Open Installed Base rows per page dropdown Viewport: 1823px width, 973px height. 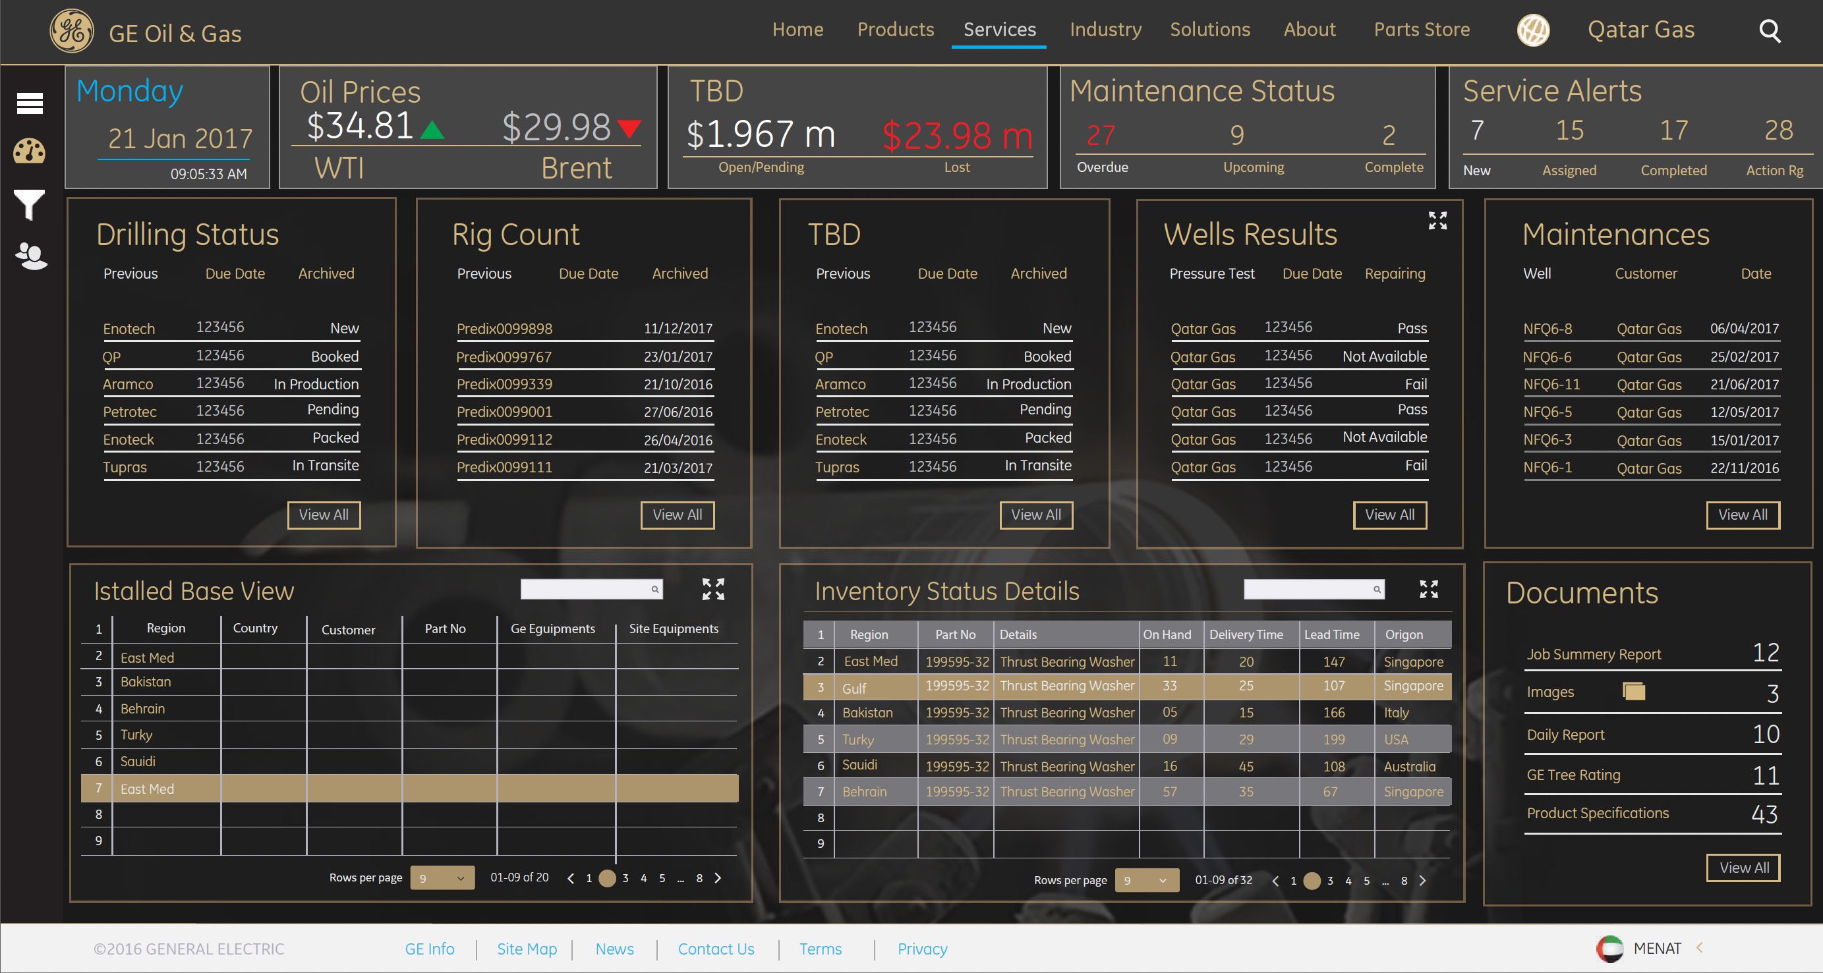click(442, 878)
